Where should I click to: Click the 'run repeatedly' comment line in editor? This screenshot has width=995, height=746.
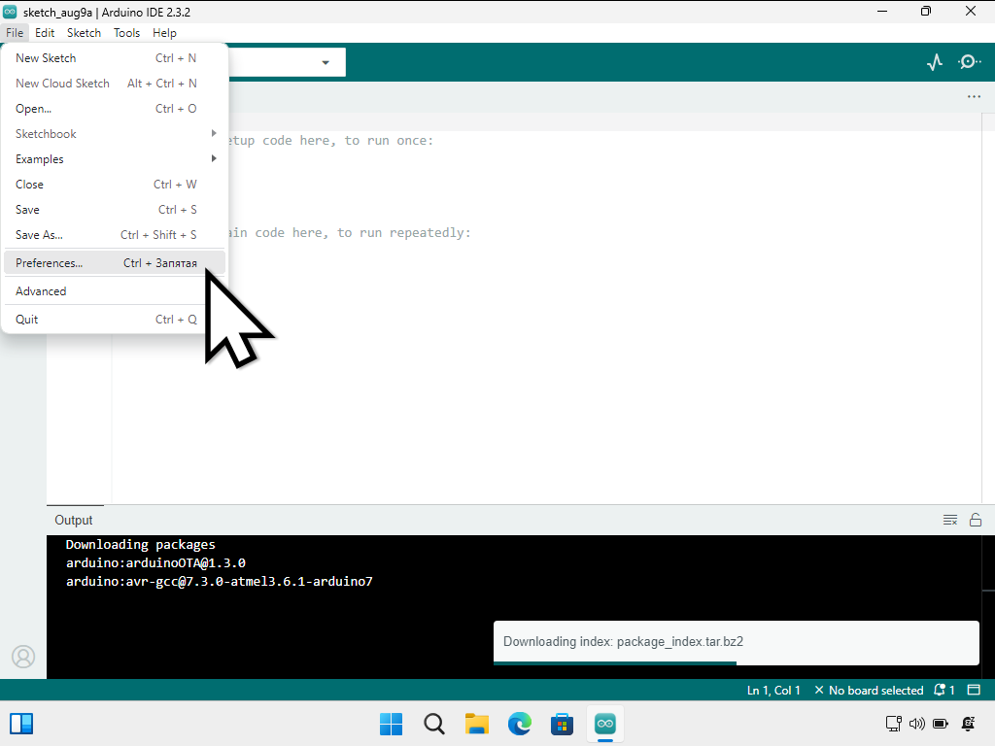[350, 233]
